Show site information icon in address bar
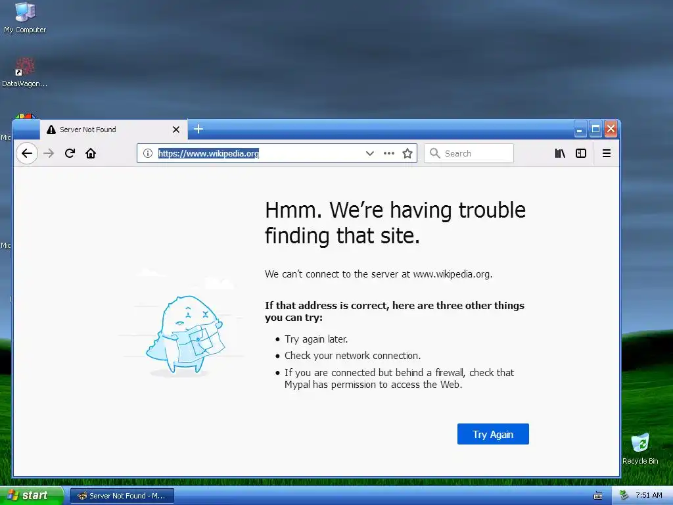This screenshot has width=673, height=505. tap(148, 153)
